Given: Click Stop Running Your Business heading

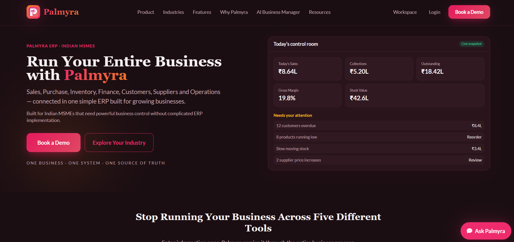Looking at the screenshot, I should coord(258,222).
